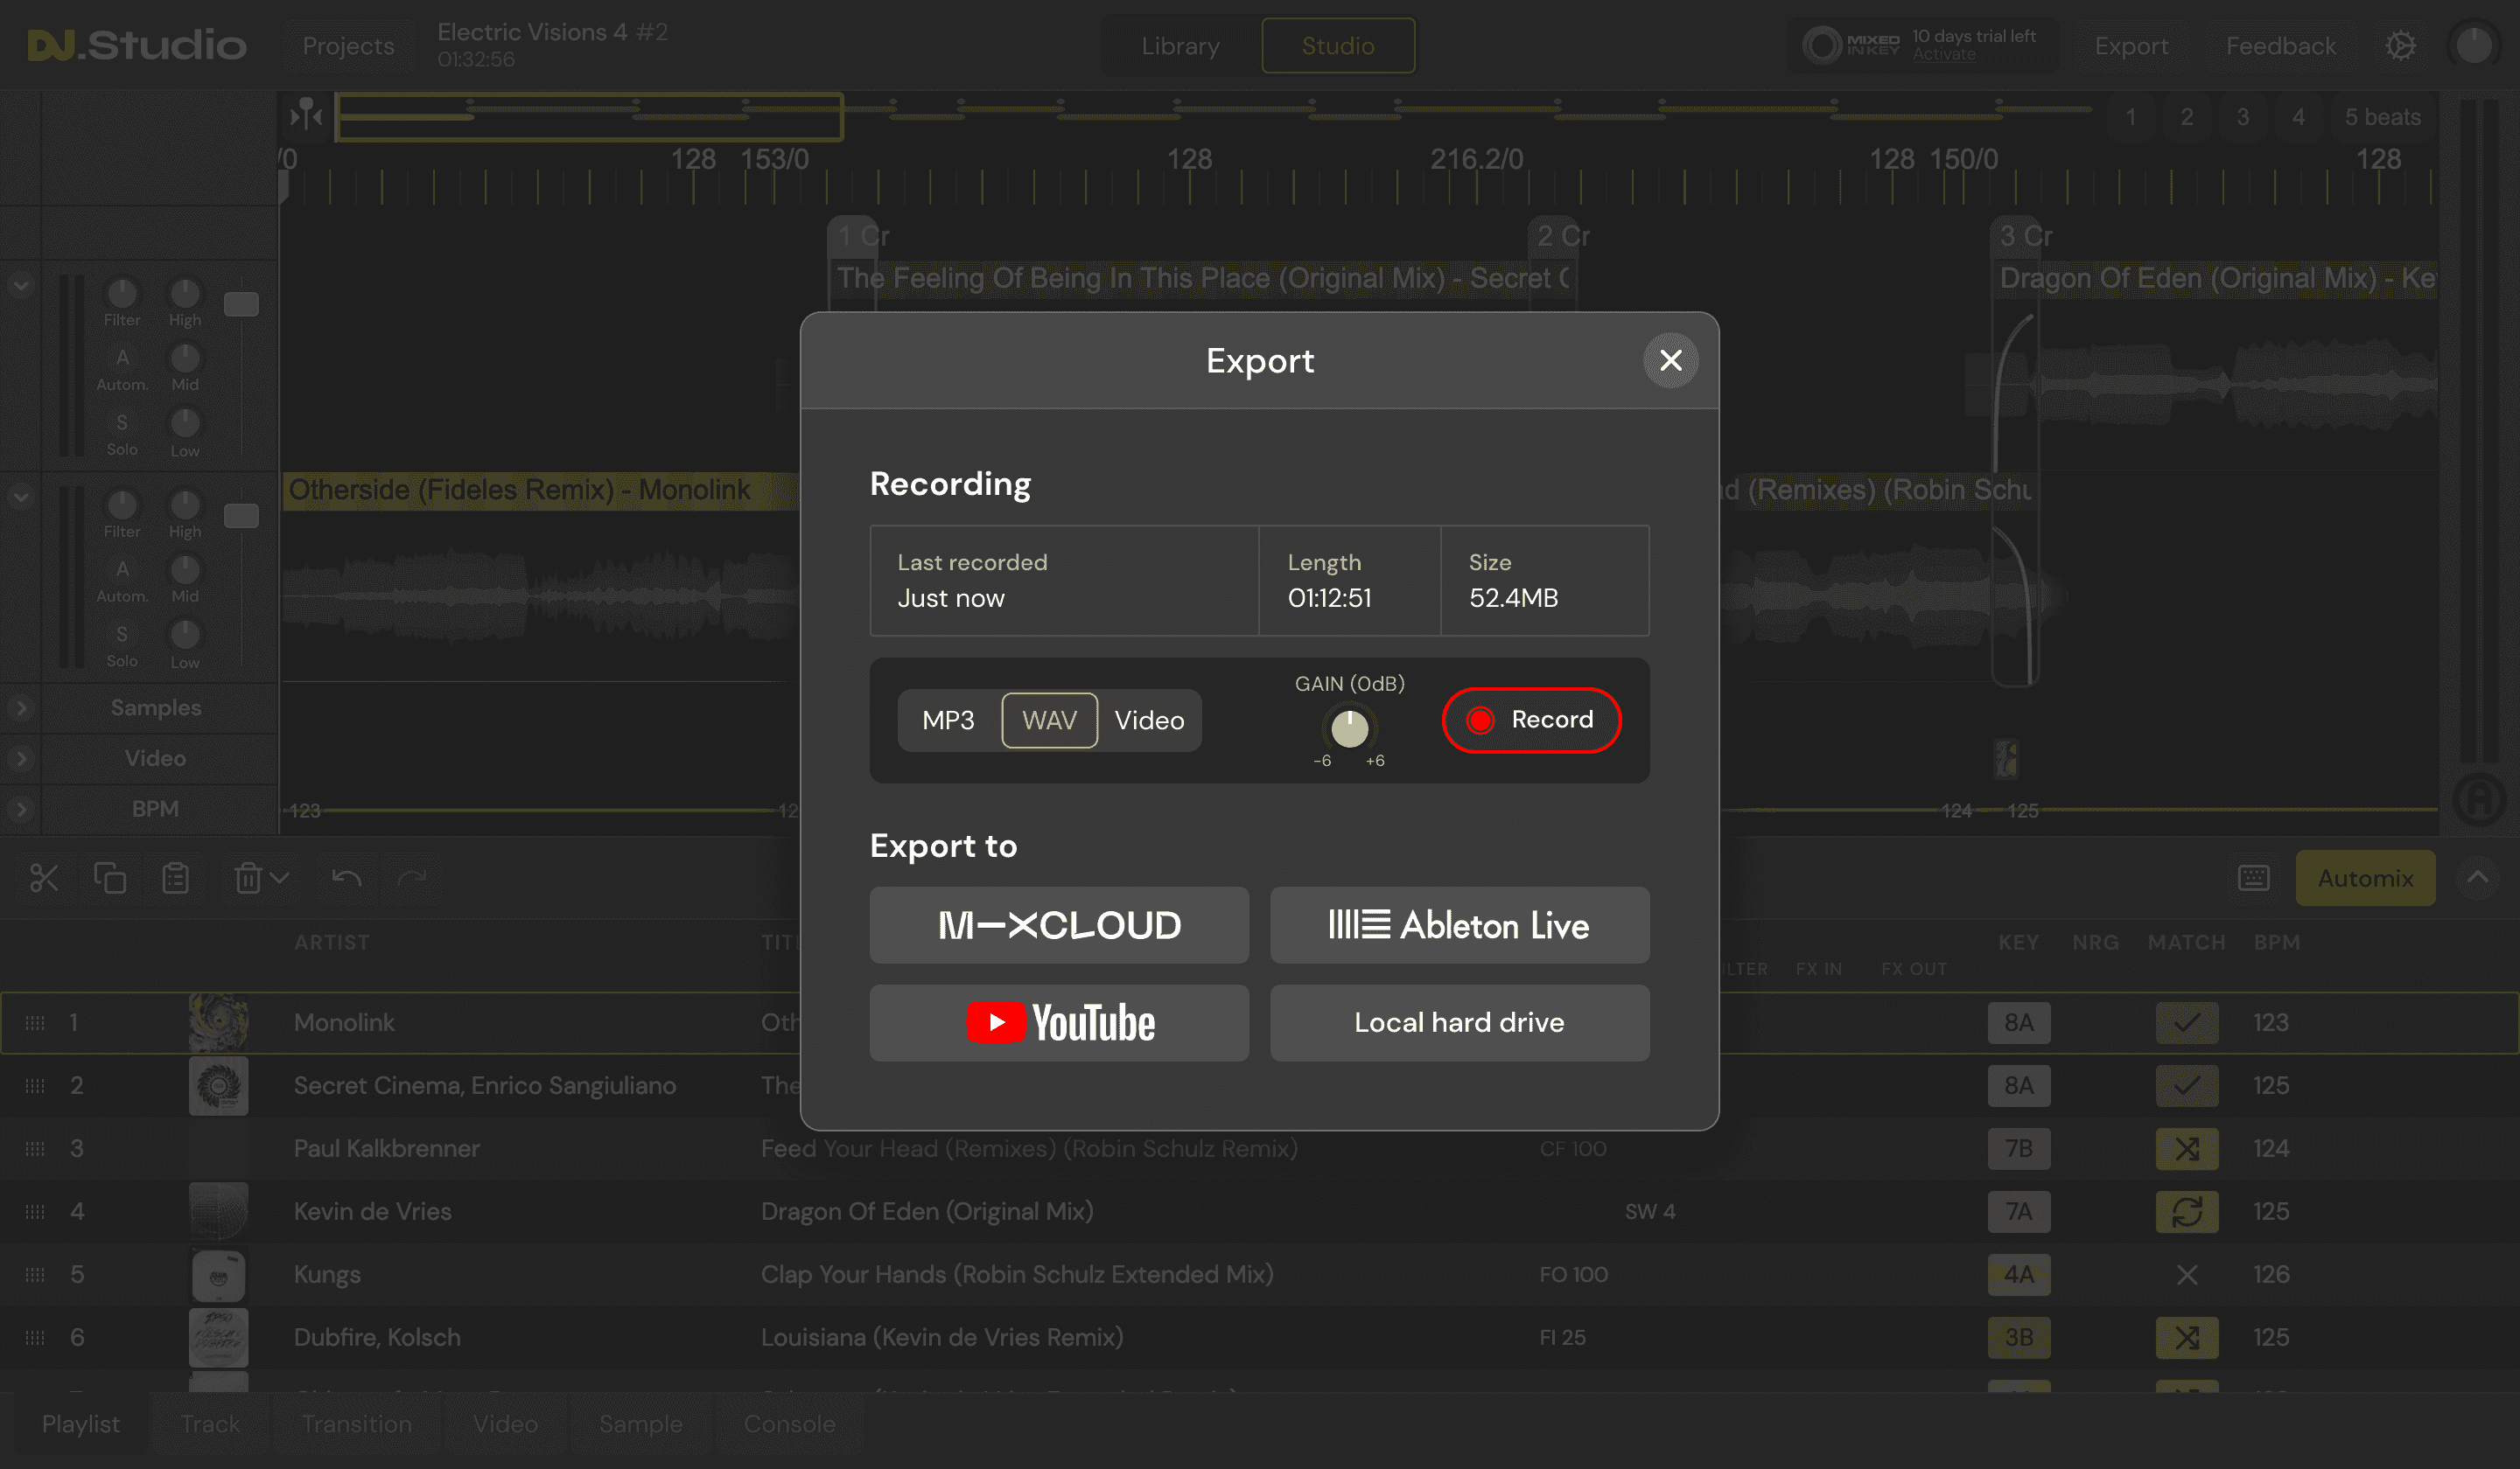Open the Playlist bottom tab
This screenshot has height=1469, width=2520.
coord(81,1424)
